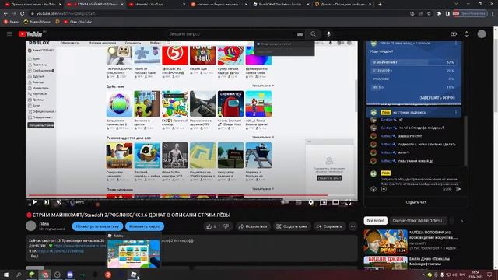Click ЗАВЕРШИТЬ ОПРОС in chat poll

[x=437, y=98]
